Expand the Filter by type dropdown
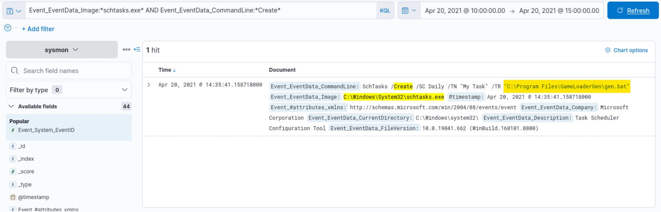Viewport: 661px width, 212px height. pyautogui.click(x=69, y=90)
